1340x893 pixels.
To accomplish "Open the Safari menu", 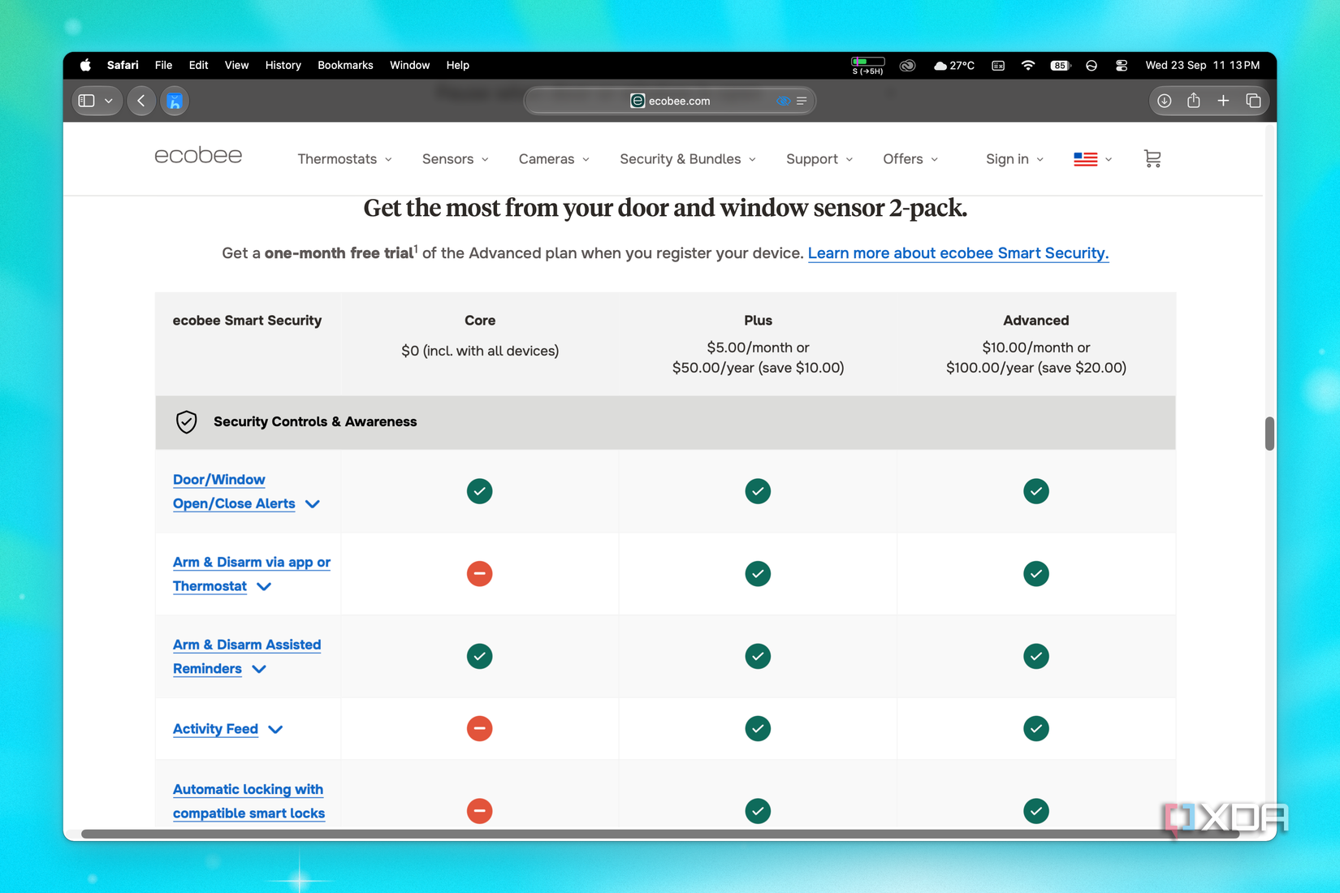I will [123, 65].
